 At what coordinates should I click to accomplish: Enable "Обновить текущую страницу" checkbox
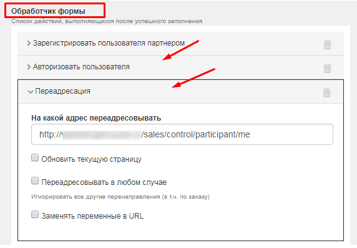35,158
